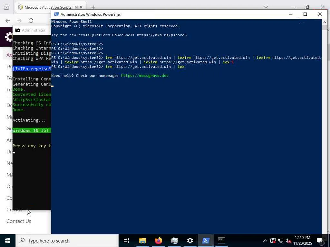
Task: Click the Task View taskbar icon
Action: click(126, 241)
